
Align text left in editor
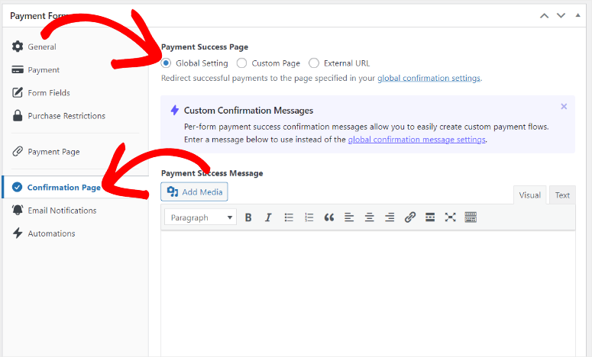click(x=349, y=217)
